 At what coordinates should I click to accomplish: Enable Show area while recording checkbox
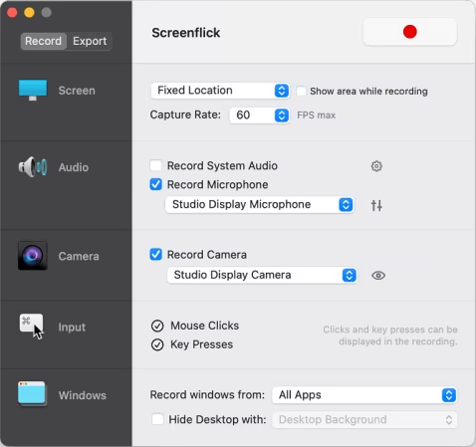tap(301, 92)
